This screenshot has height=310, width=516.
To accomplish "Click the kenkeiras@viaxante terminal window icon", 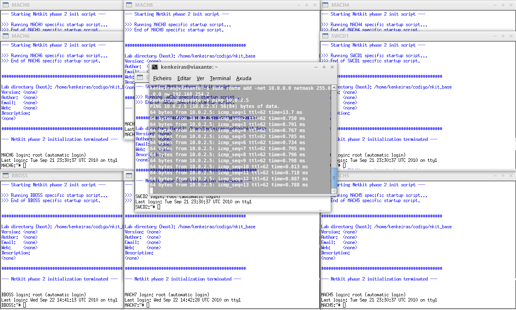I will (155, 67).
